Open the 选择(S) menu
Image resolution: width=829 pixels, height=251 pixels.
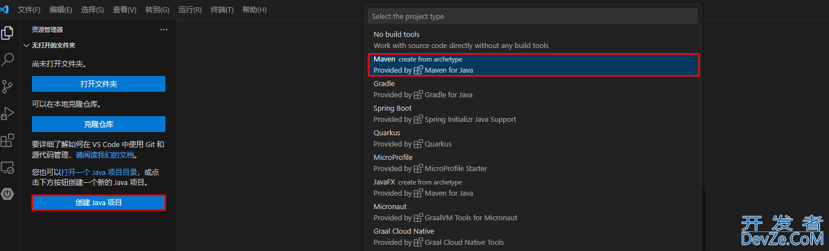click(93, 10)
